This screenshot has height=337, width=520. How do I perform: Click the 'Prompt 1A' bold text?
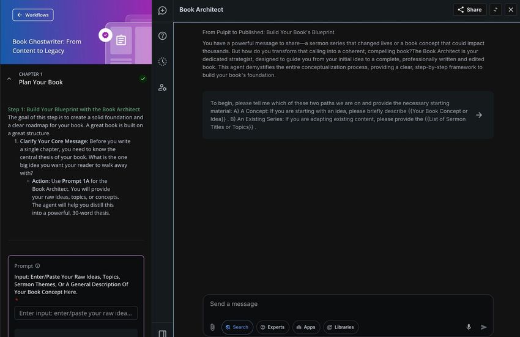[x=76, y=181]
